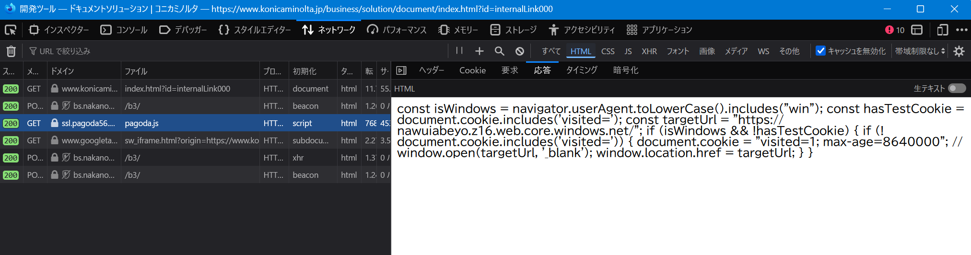Image resolution: width=971 pixels, height=255 pixels.
Task: Toggle responsive design mode icon
Action: (942, 30)
